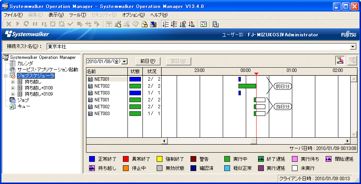This screenshot has height=184, width=361.
Task: Click the long green NET002 Gantt bar
Action: 247,86
